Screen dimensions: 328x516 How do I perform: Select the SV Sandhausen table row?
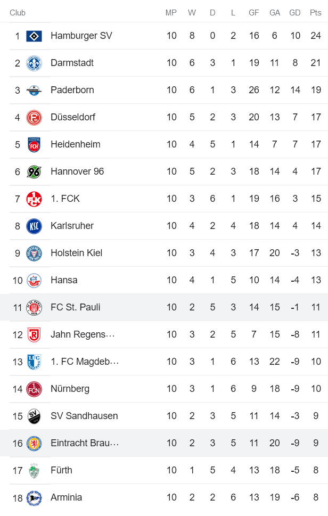[x=164, y=415]
